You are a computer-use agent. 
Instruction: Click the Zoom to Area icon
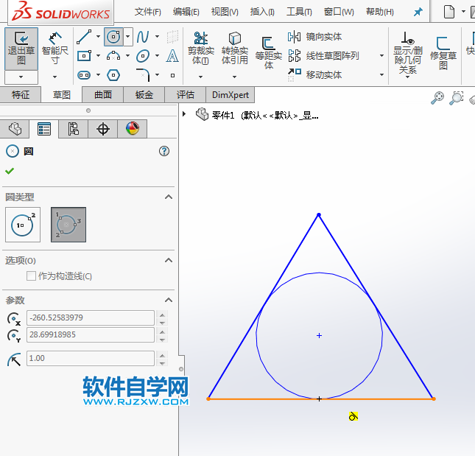tap(456, 98)
